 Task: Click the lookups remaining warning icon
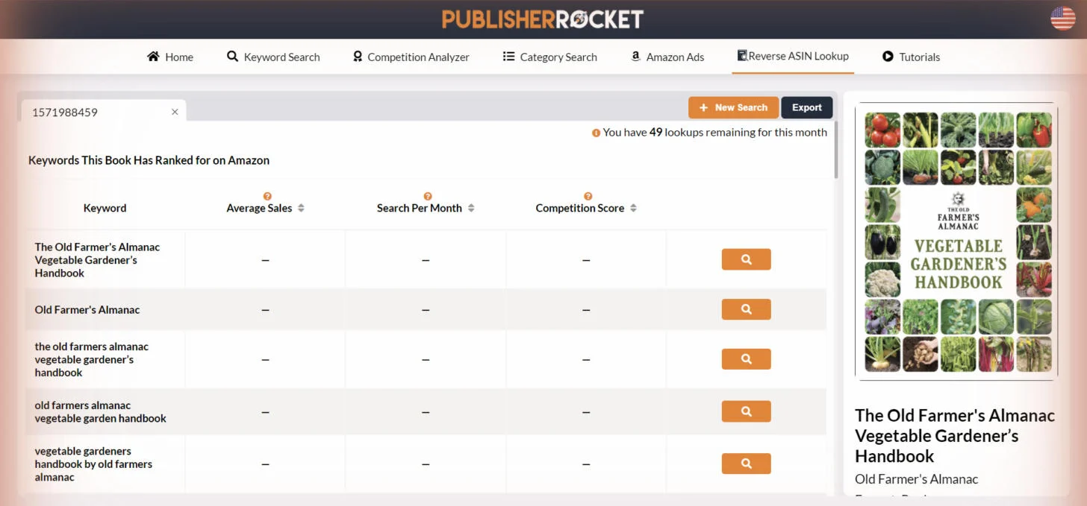coord(596,133)
